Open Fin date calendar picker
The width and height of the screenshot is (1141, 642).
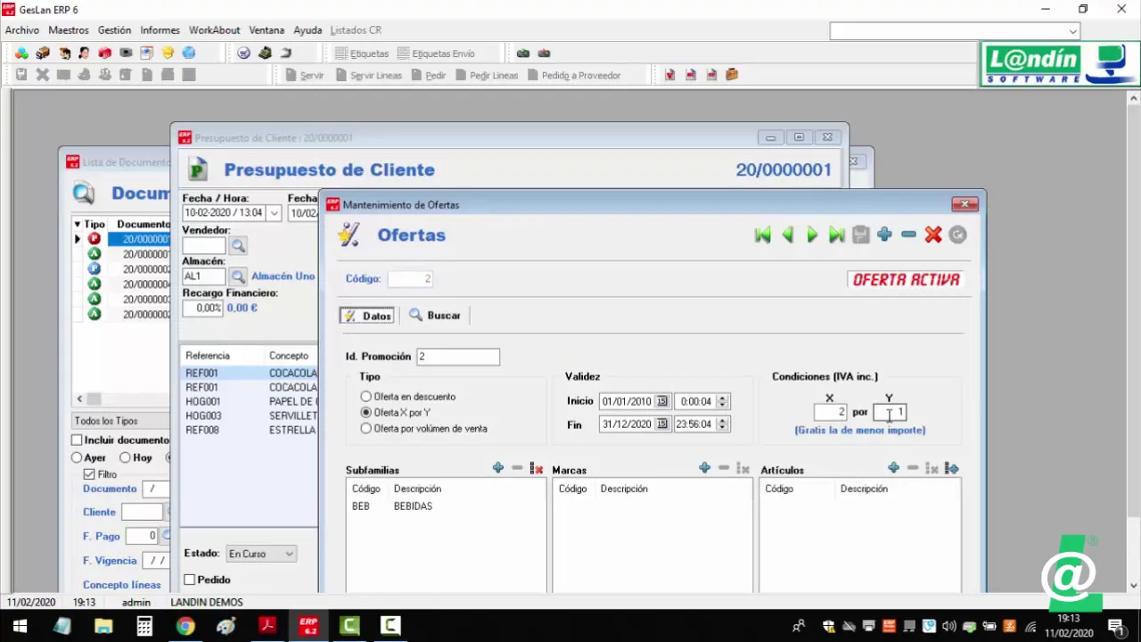[x=661, y=424]
